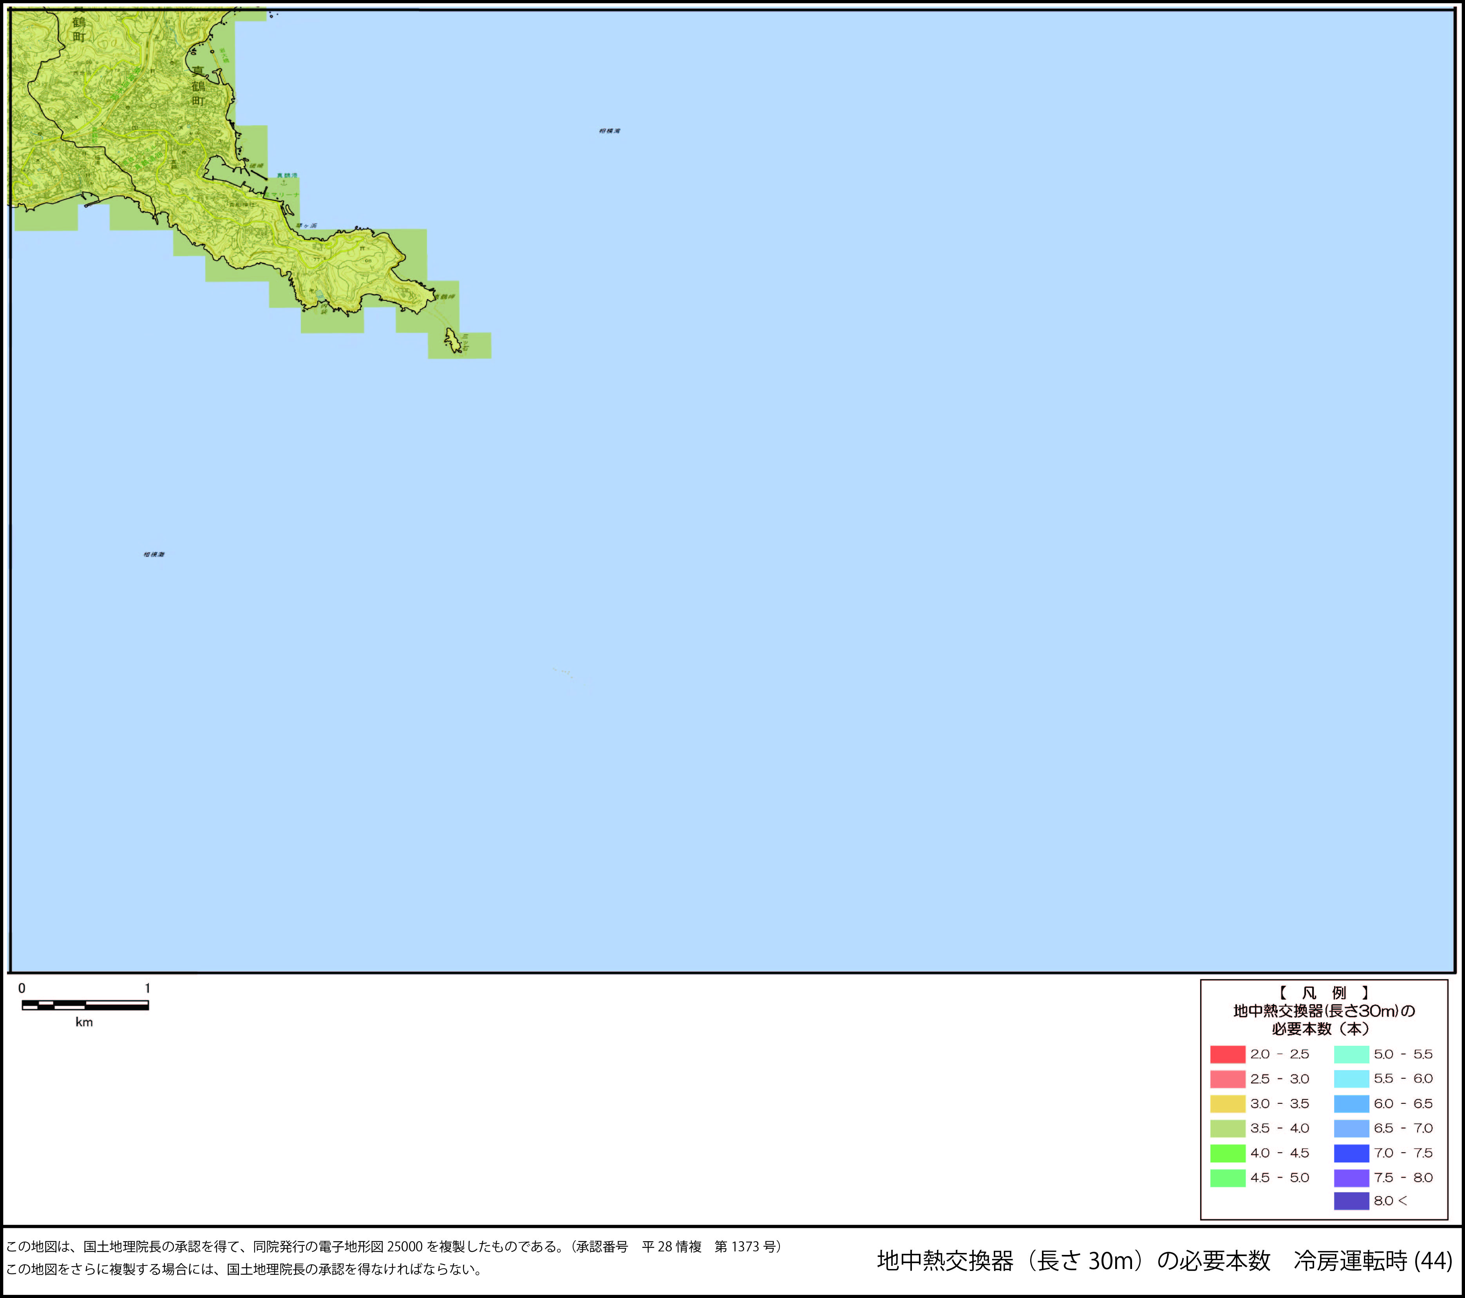Click the 琴ヶ浜 beach label

coord(306,226)
